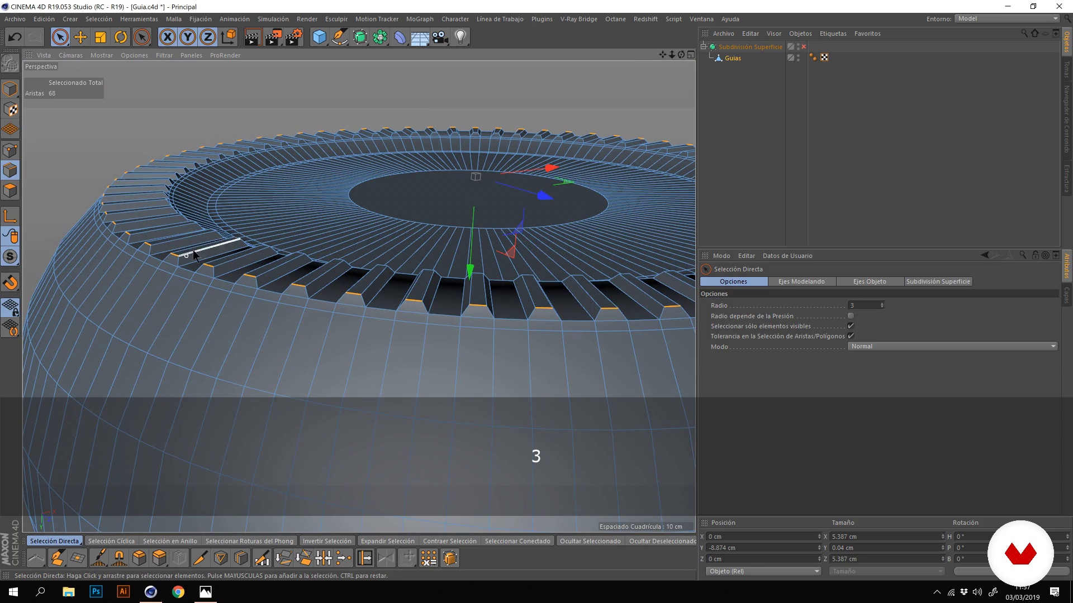Add a Light bulb object icon
The image size is (1073, 603).
[x=460, y=37]
